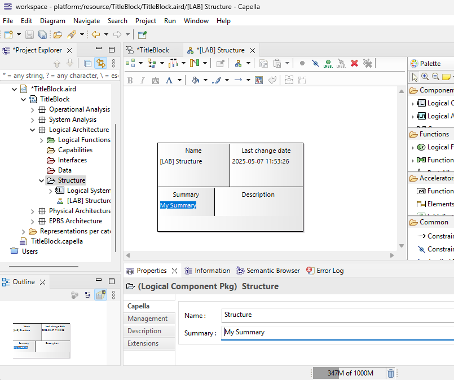Click the Zoom In tool in Palette
The image size is (454, 380).
pyautogui.click(x=425, y=77)
